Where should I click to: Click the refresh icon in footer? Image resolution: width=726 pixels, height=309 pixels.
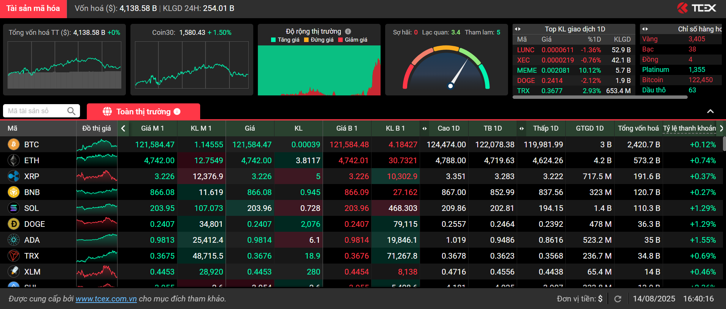(x=618, y=299)
